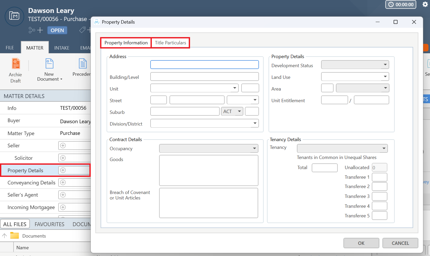Click the second Unit Entitlement field
This screenshot has width=430, height=256.
tap(372, 100)
